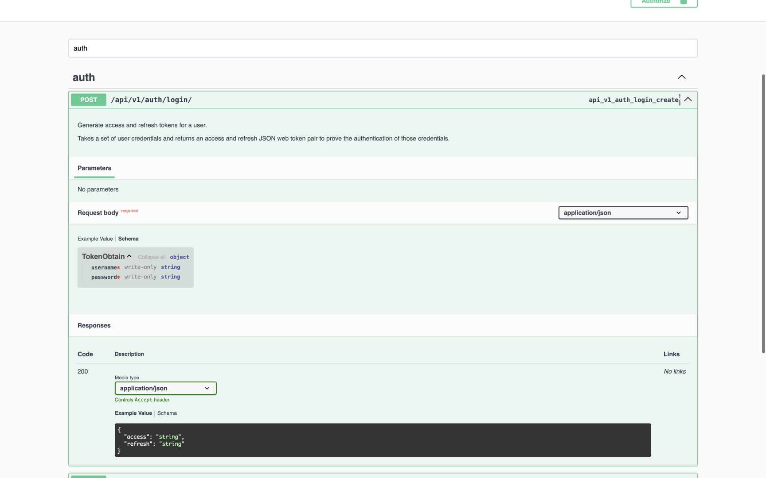Click the username property name

tap(104, 267)
